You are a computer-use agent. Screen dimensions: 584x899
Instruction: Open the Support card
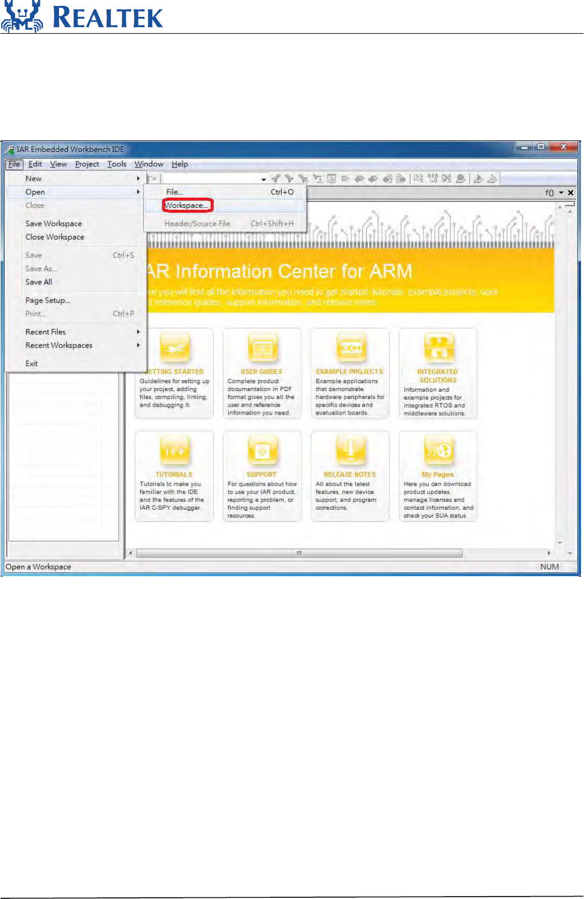262,476
